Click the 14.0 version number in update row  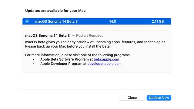pos(112,21)
